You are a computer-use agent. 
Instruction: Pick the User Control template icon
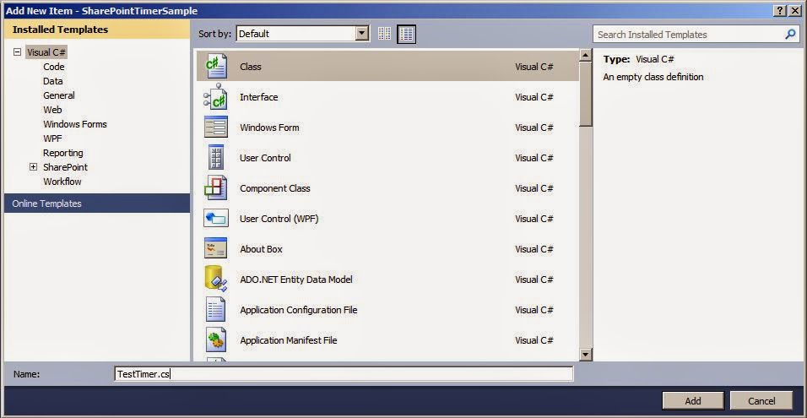point(216,158)
